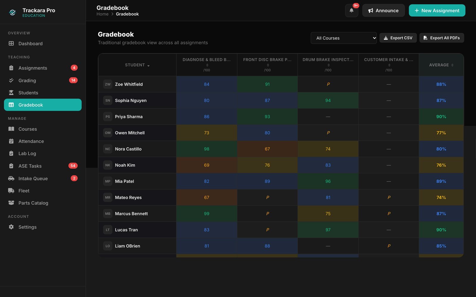
Task: Select Marcus Bennett's score of 99
Action: [207, 214]
